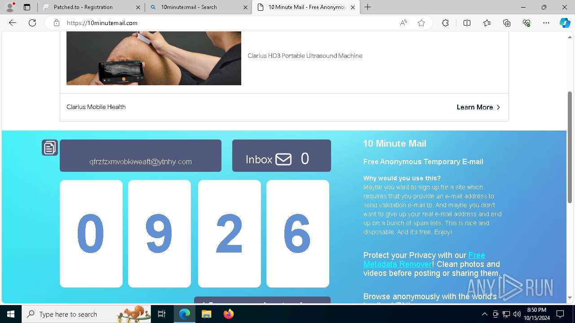This screenshot has width=575, height=323.
Task: Launch Firefox from taskbar
Action: click(229, 314)
